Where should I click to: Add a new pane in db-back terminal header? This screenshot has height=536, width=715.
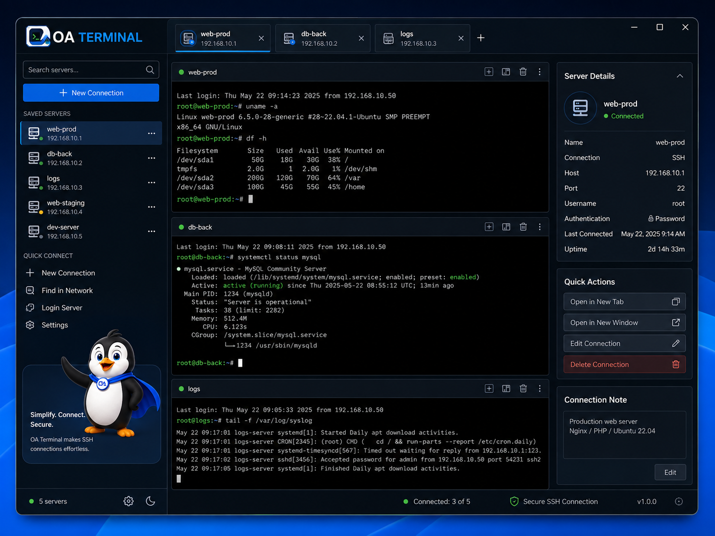(x=489, y=227)
